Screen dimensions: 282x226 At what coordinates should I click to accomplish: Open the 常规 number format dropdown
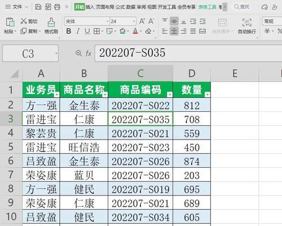272,21
